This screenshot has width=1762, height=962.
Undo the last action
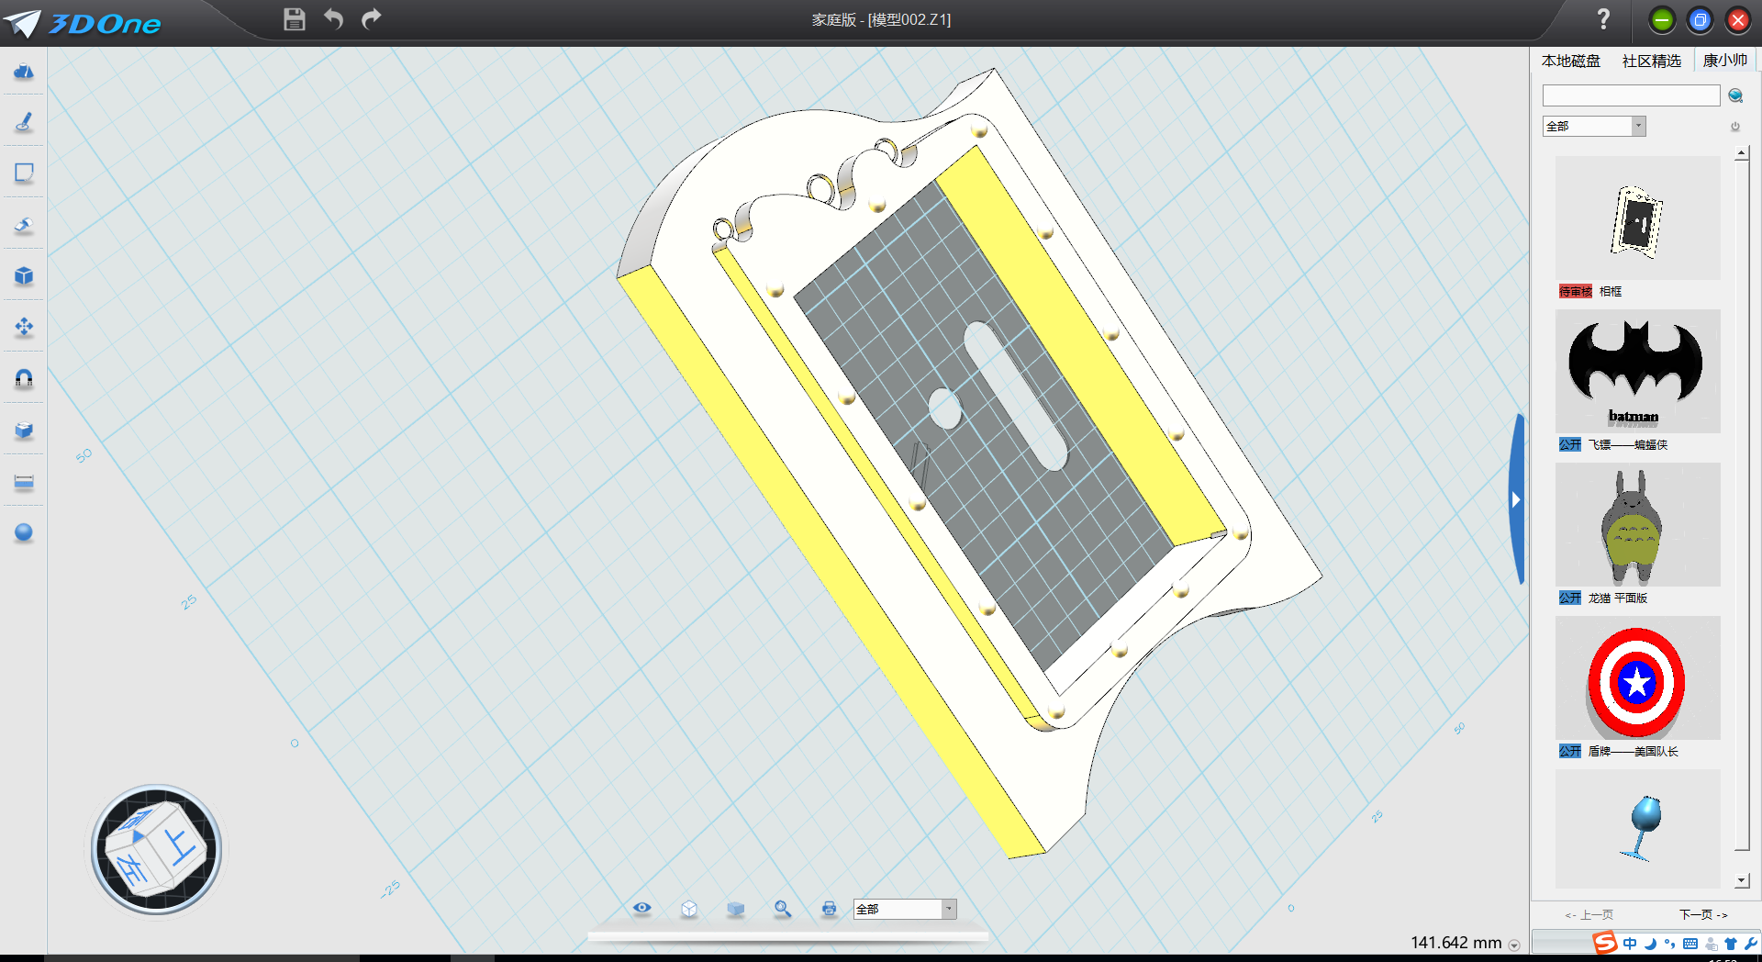tap(333, 19)
